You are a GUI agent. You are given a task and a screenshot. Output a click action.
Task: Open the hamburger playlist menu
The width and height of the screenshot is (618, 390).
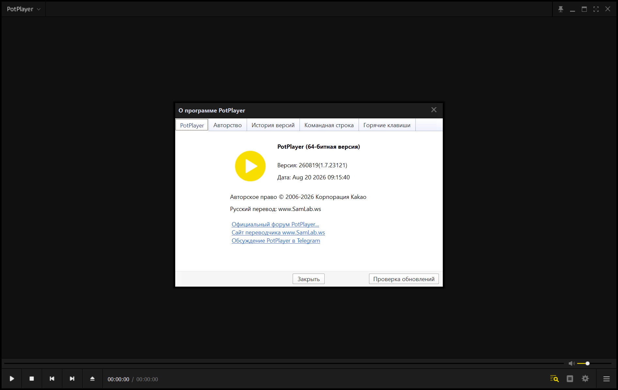click(x=607, y=379)
